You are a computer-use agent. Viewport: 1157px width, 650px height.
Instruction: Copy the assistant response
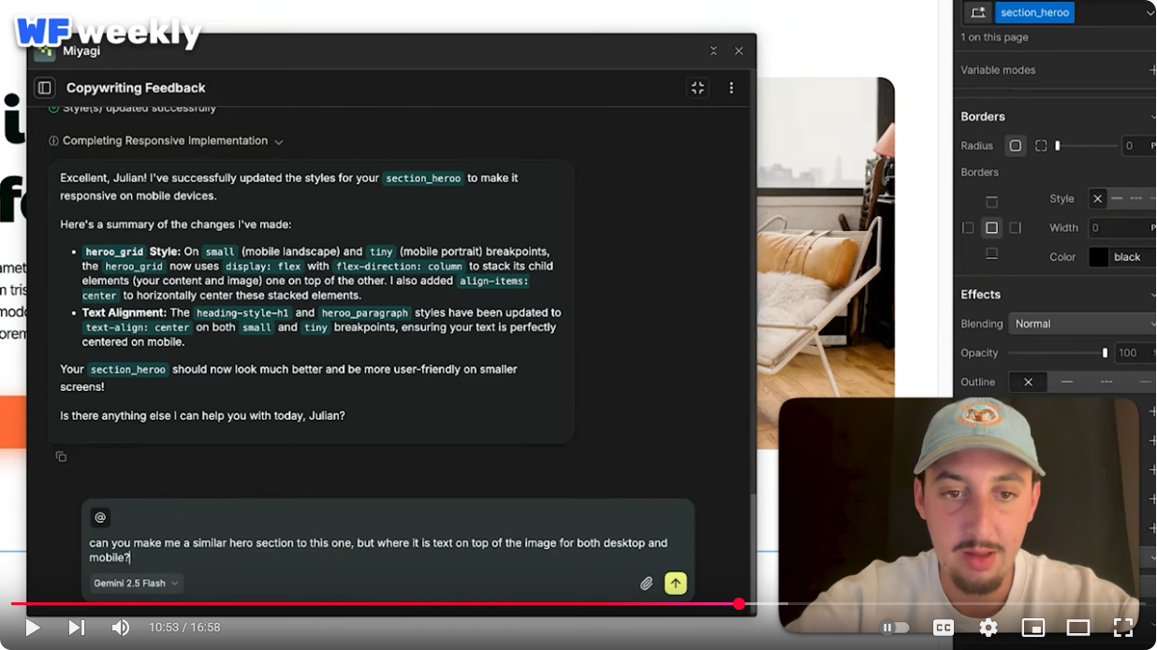tap(61, 456)
